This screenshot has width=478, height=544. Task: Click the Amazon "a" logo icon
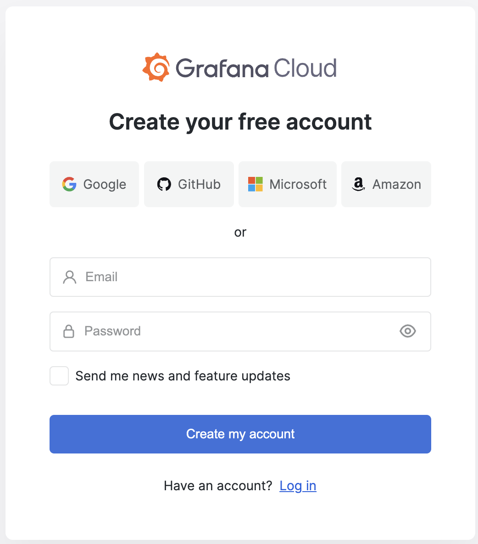358,184
